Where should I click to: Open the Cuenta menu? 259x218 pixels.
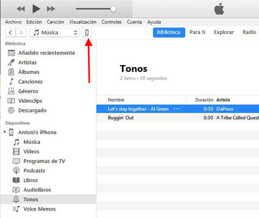pyautogui.click(x=134, y=22)
